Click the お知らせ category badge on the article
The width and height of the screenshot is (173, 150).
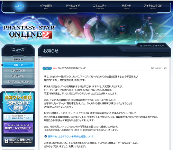[47, 68]
